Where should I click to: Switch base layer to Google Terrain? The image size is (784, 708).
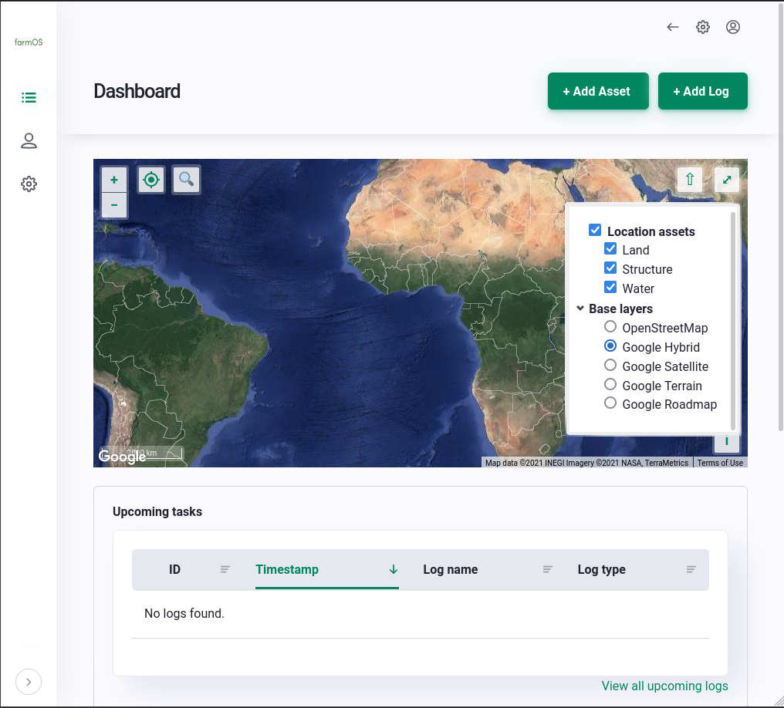610,384
